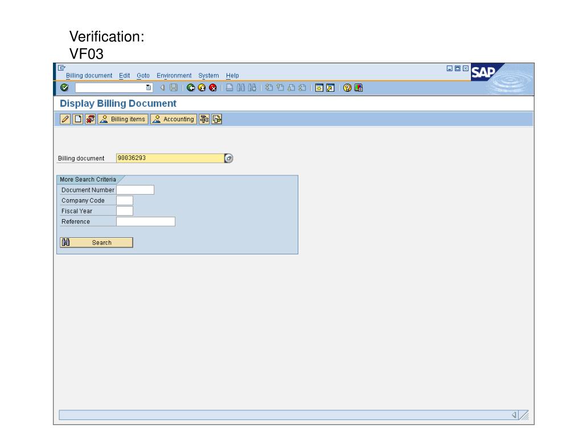Viewport: 583px width, 437px height.
Task: Click the Search button
Action: click(x=96, y=242)
